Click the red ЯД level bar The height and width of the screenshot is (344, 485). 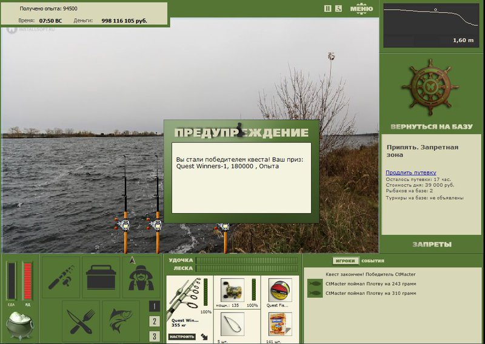pos(27,280)
